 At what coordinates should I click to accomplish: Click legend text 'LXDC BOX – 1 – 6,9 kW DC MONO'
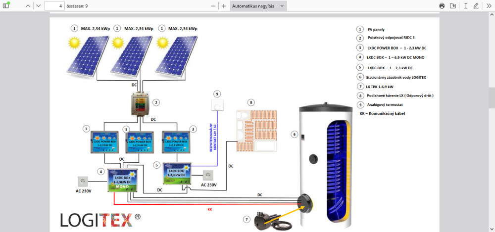(x=395, y=57)
